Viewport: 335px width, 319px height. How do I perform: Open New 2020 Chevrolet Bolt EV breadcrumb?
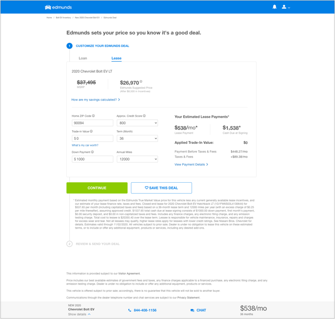point(87,18)
